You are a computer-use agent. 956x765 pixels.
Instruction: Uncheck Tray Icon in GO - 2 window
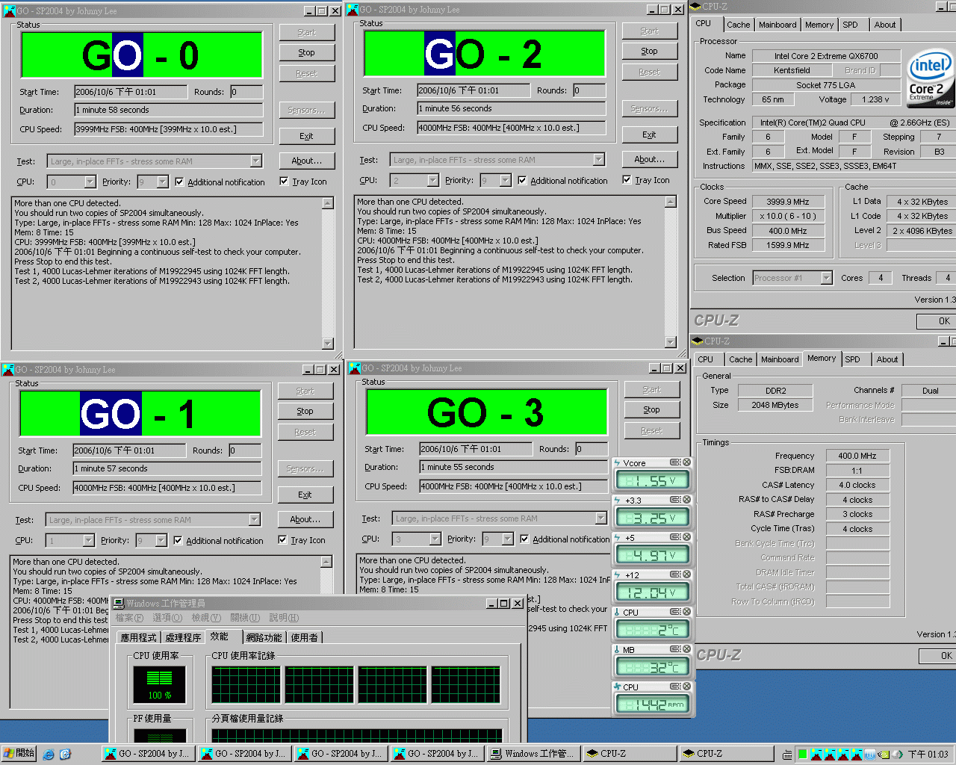click(x=627, y=180)
